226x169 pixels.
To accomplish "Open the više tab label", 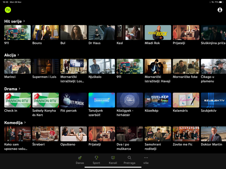I will point(146,163).
